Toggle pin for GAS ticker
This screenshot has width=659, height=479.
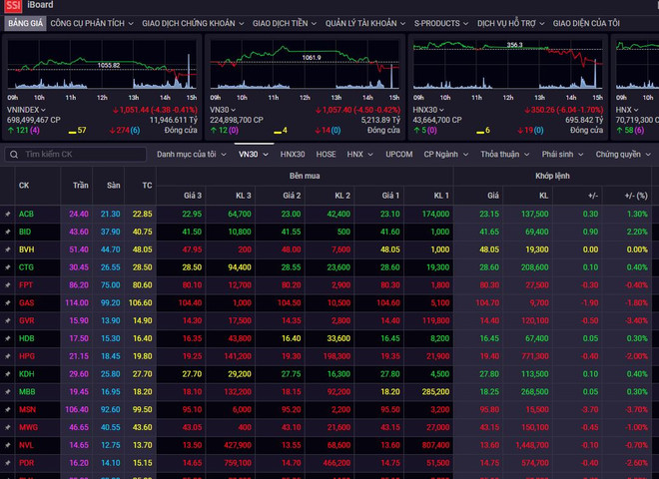click(7, 302)
